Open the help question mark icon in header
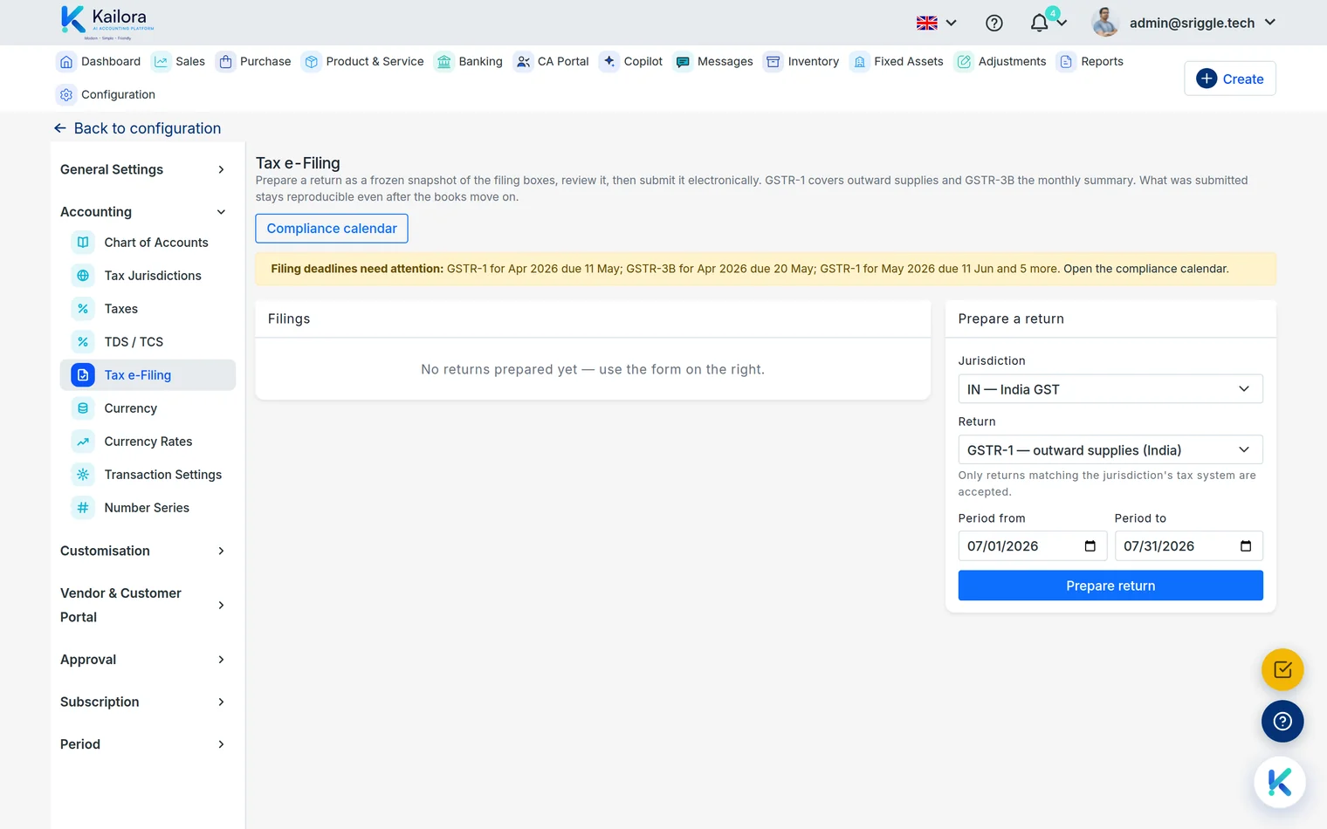1327x829 pixels. pos(994,23)
